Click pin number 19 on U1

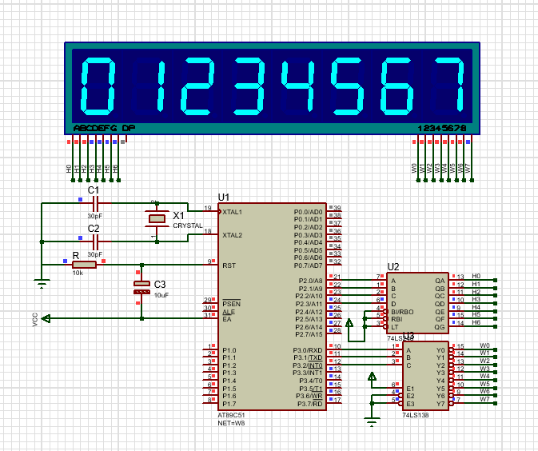click(x=208, y=208)
